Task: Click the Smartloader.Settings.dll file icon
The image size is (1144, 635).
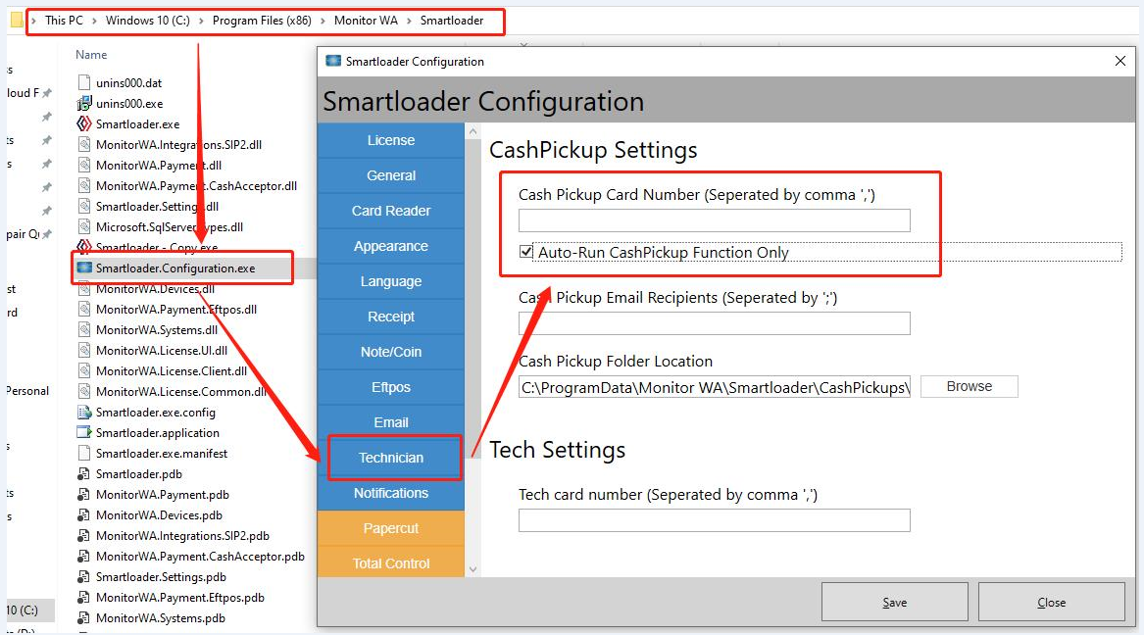Action: tap(84, 206)
